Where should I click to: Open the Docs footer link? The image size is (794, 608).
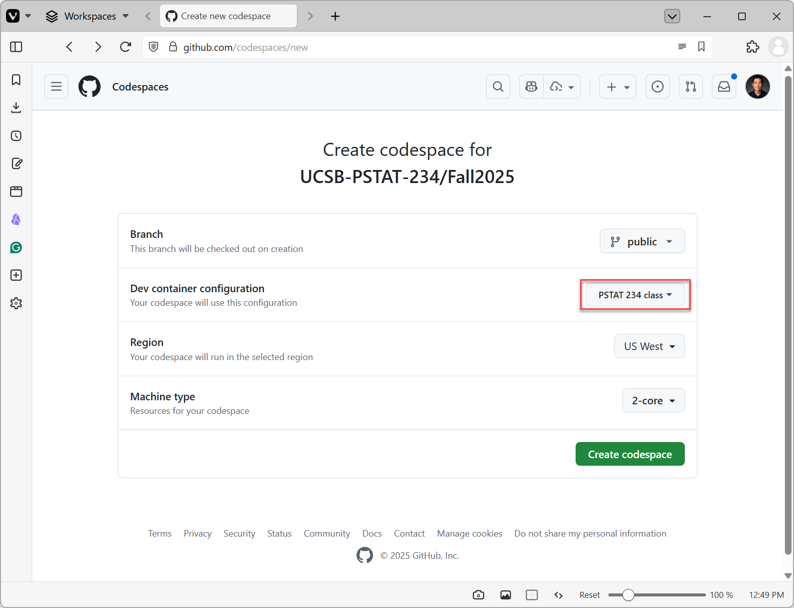(372, 534)
